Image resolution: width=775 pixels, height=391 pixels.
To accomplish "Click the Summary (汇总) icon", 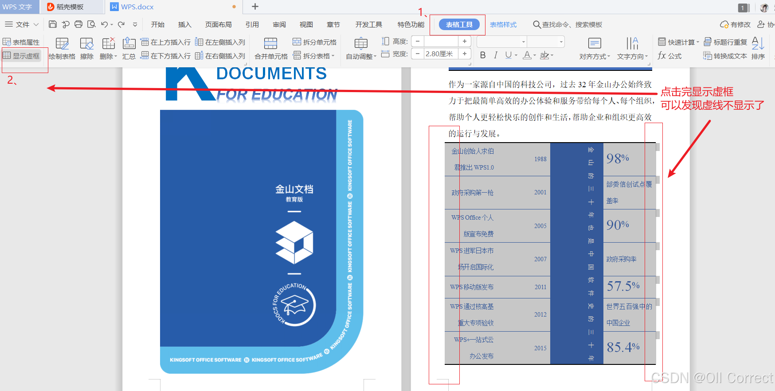I will tap(129, 49).
